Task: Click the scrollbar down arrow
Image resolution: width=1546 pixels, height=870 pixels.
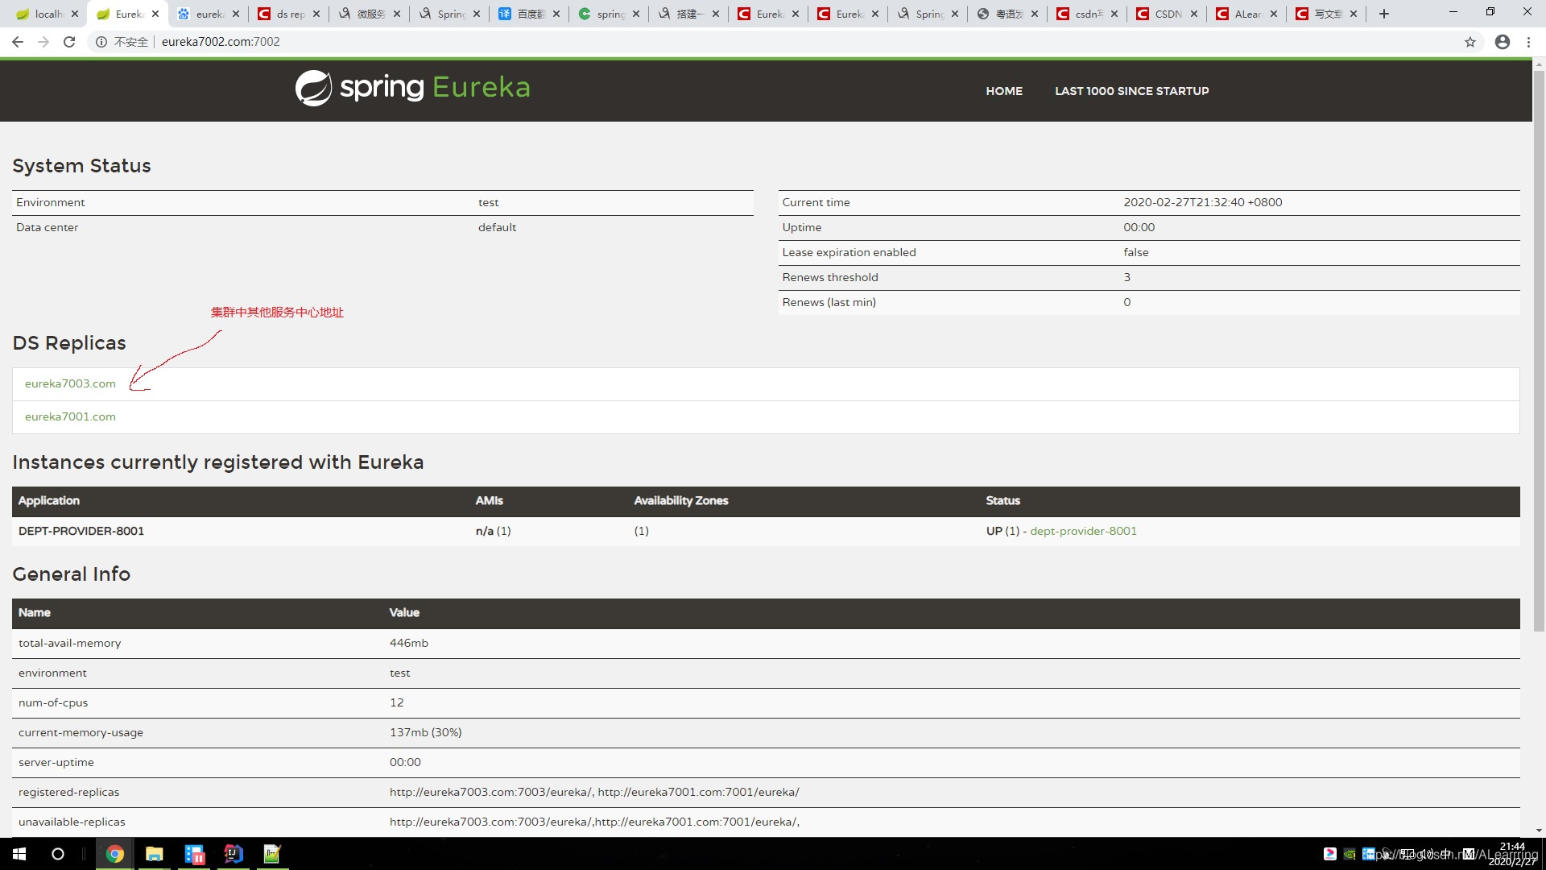Action: pyautogui.click(x=1539, y=831)
